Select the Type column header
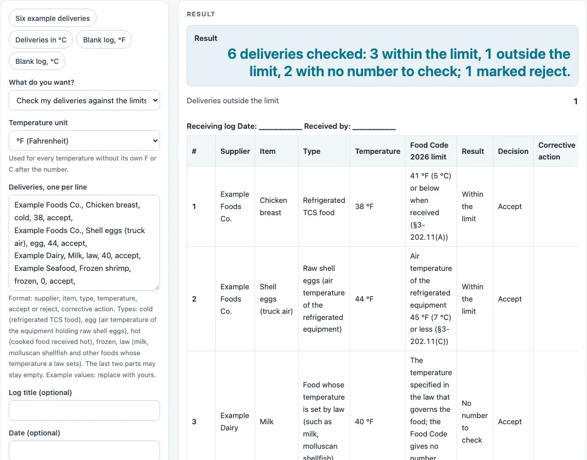This screenshot has height=460, width=587. [324, 151]
